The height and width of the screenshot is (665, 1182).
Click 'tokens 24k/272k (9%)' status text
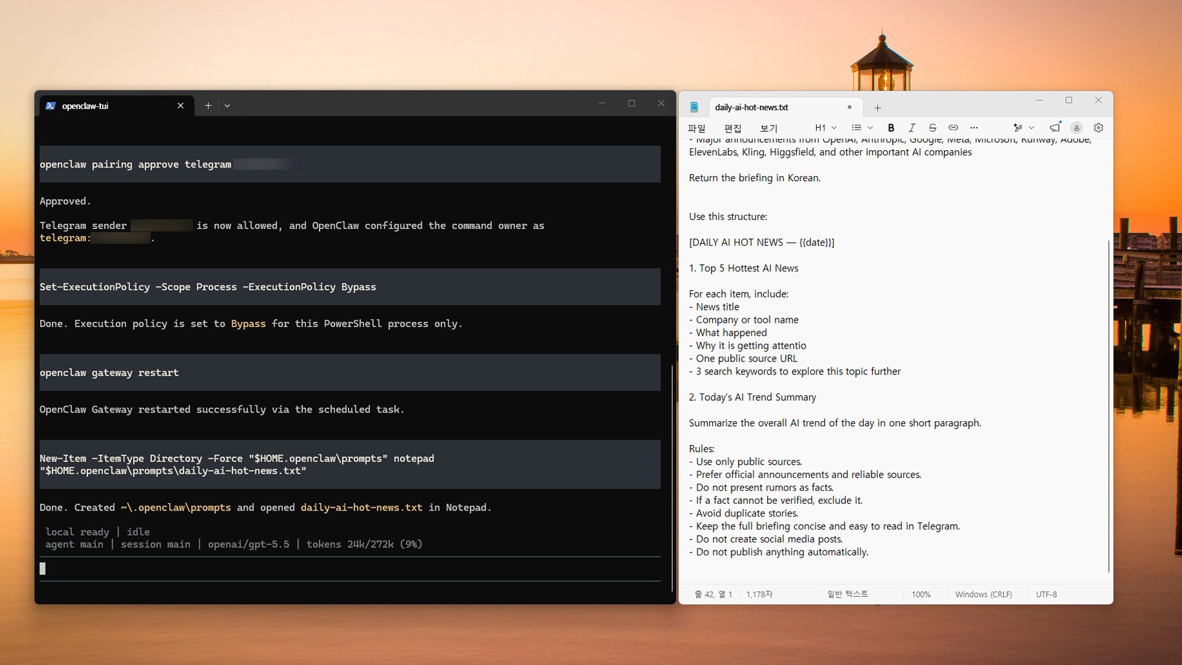point(364,544)
